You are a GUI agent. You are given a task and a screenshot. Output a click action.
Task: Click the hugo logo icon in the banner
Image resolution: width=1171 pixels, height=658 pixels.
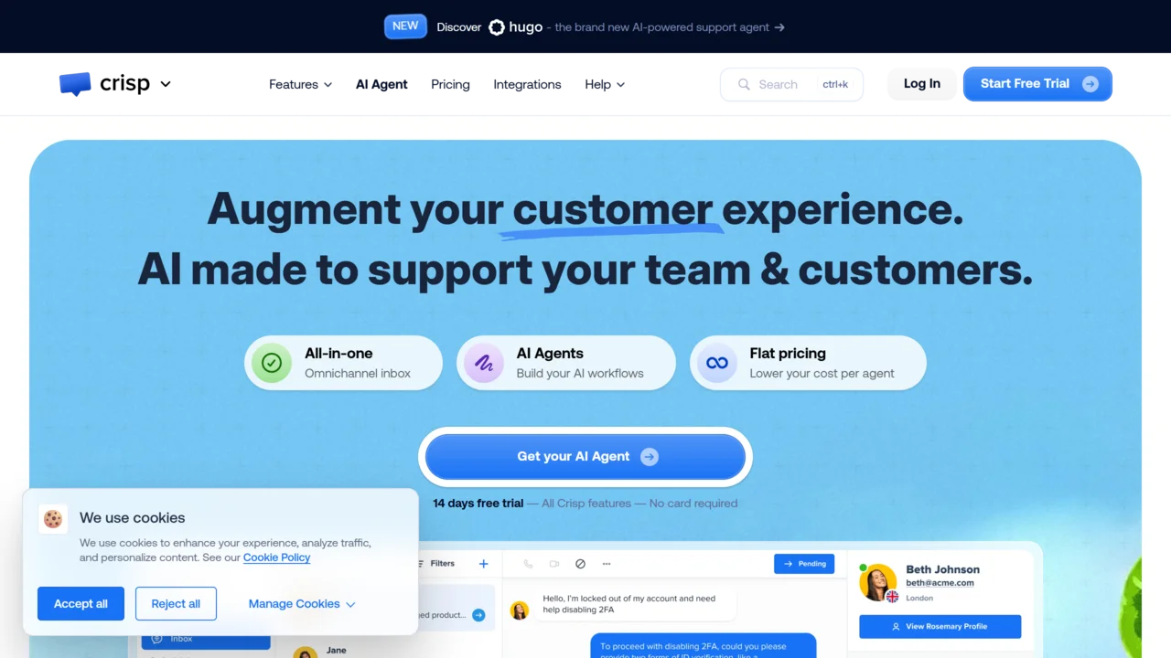pos(497,27)
